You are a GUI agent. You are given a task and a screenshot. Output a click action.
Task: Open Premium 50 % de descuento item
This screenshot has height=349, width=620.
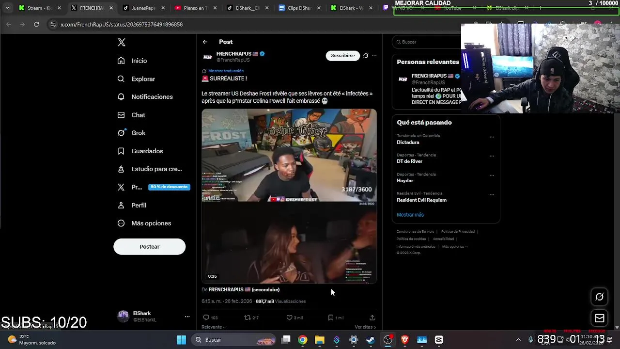pos(154,187)
